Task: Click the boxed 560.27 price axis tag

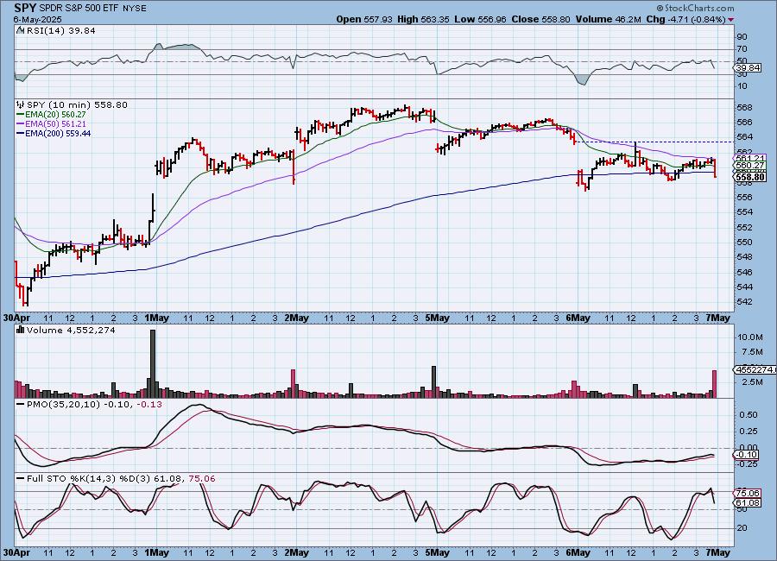Action: 749,166
